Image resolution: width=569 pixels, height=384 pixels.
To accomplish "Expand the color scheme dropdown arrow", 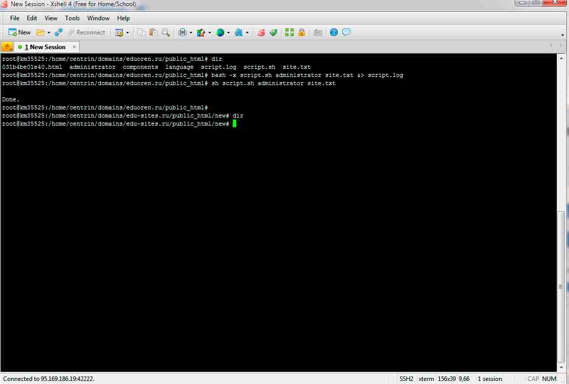I will 209,32.
